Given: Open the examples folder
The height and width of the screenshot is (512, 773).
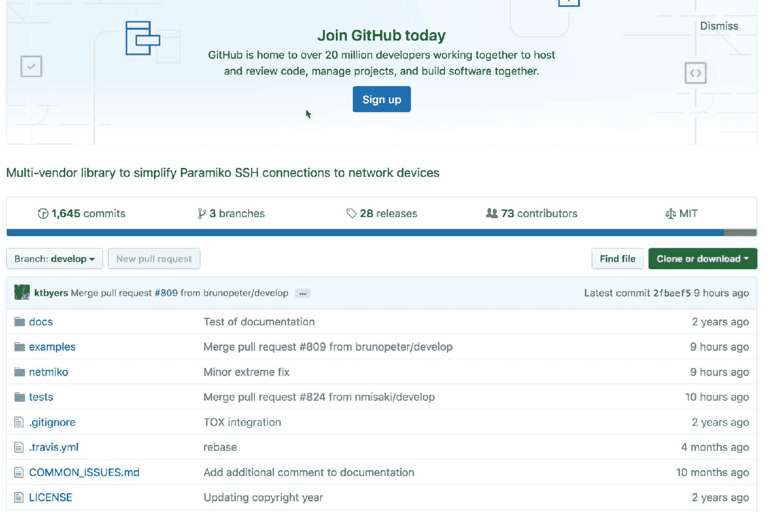Looking at the screenshot, I should (52, 347).
